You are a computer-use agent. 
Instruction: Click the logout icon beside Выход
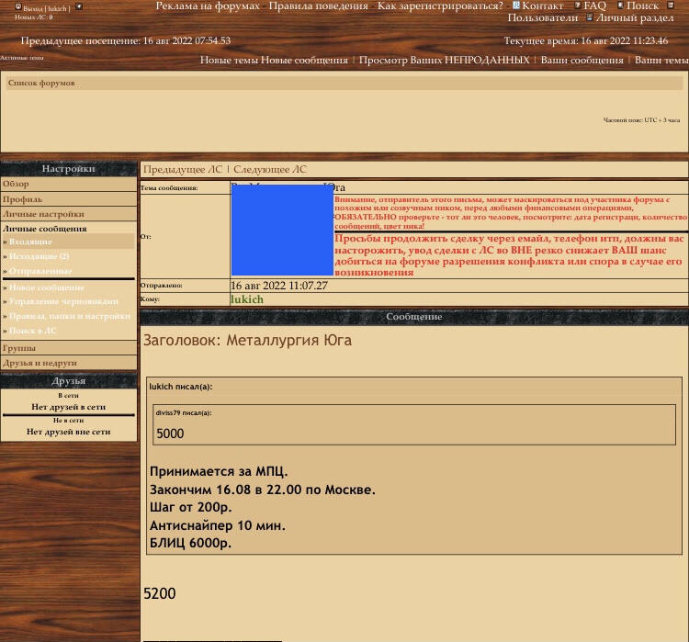point(17,7)
